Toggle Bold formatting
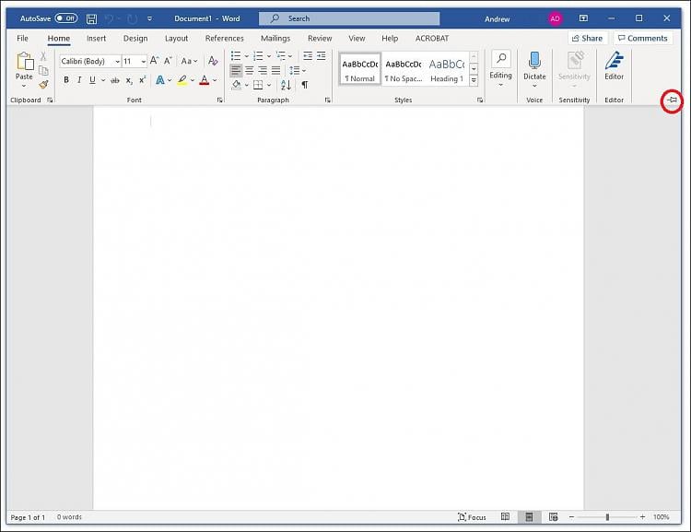Viewport: 691px width, 532px height. click(x=66, y=80)
